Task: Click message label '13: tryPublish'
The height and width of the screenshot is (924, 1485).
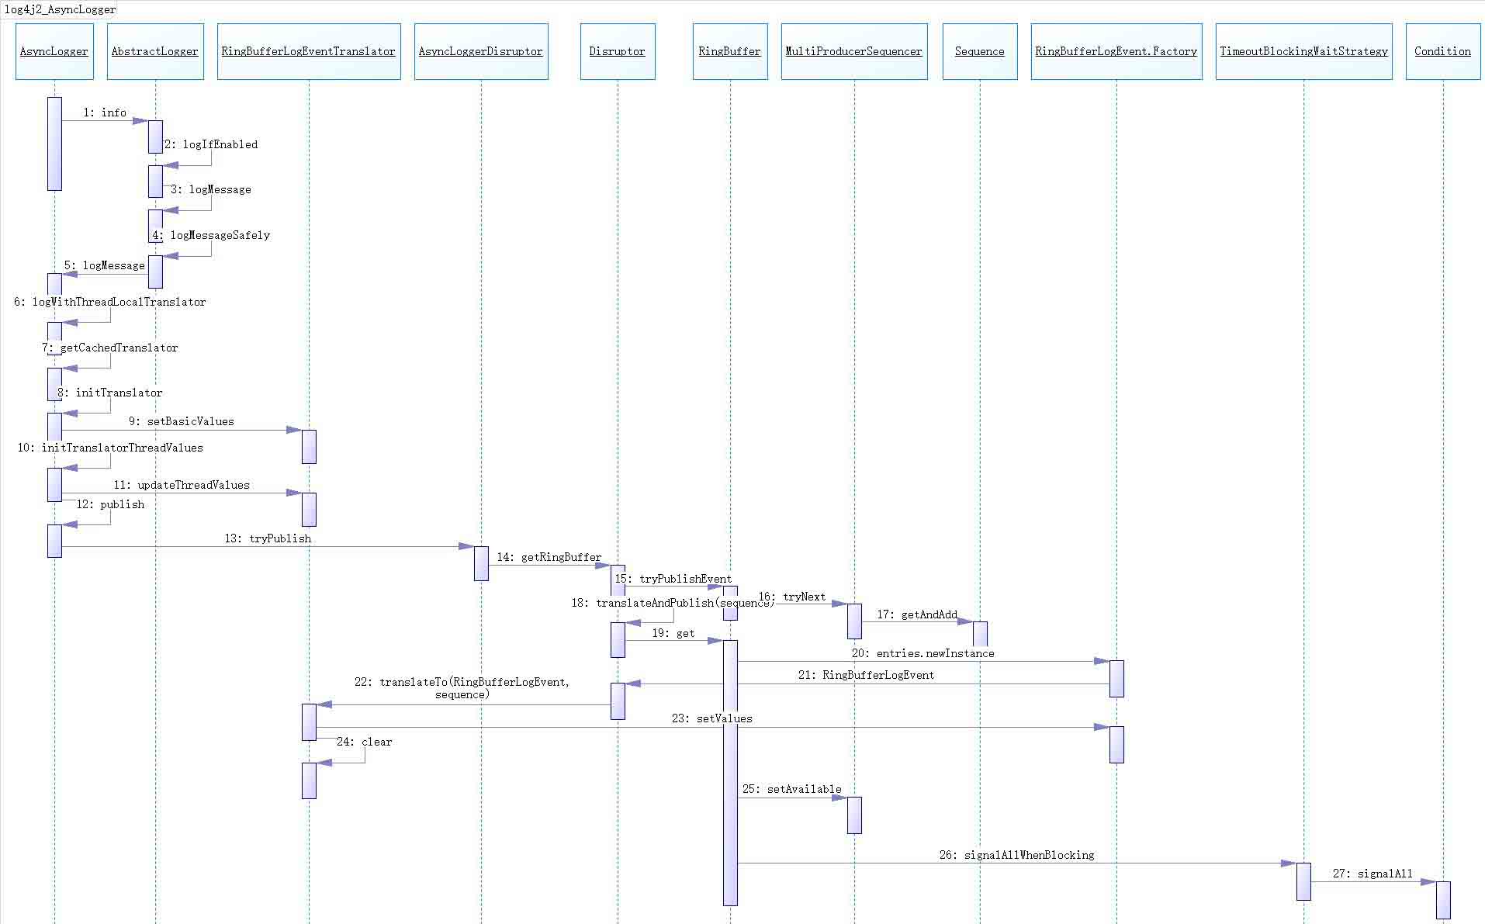Action: point(268,538)
